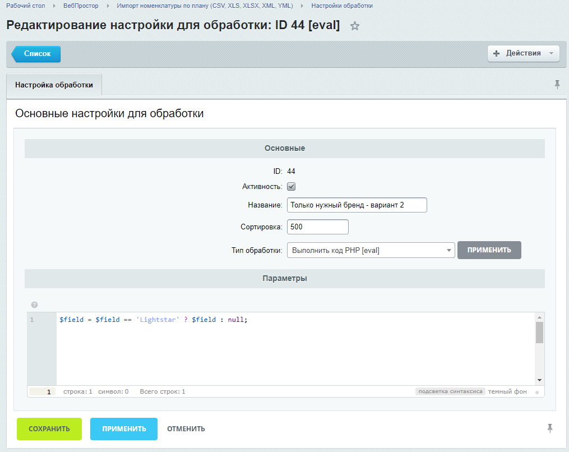The height and width of the screenshot is (452, 569).
Task: Click the Название input field
Action: (x=357, y=205)
